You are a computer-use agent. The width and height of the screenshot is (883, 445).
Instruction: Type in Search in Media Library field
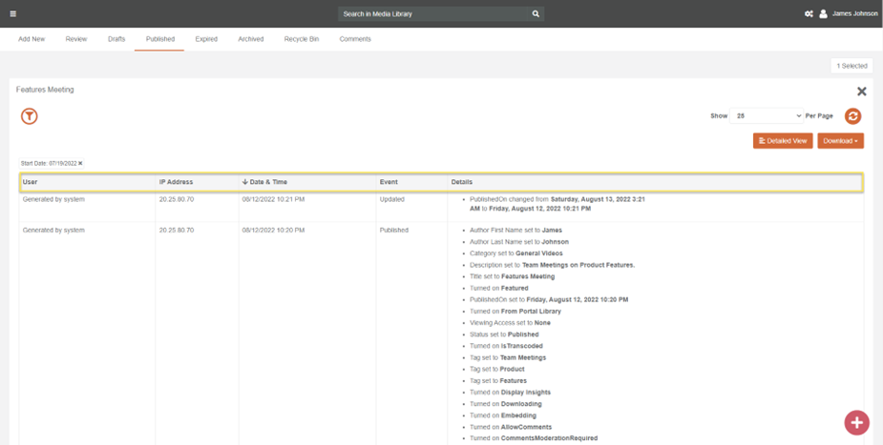click(x=432, y=14)
